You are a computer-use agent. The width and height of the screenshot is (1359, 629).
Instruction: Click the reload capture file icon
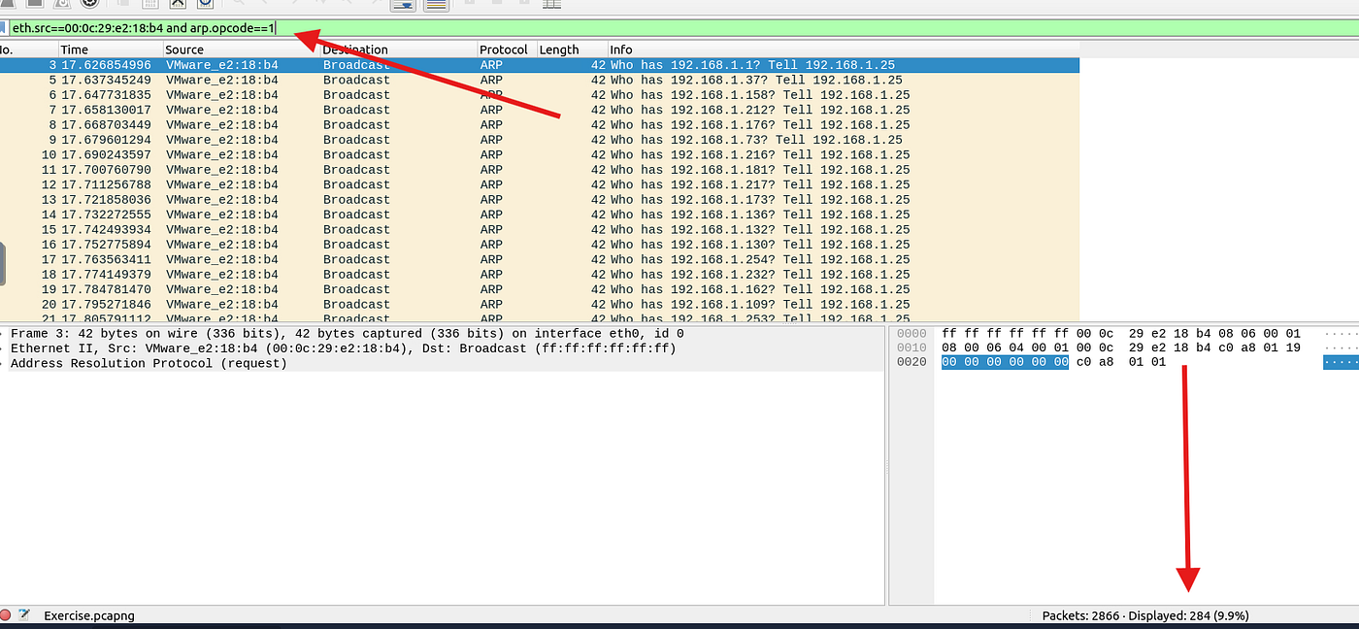205,3
